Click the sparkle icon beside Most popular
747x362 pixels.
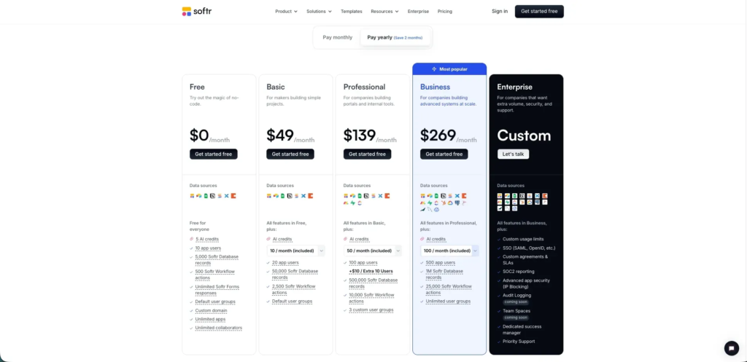pyautogui.click(x=434, y=69)
